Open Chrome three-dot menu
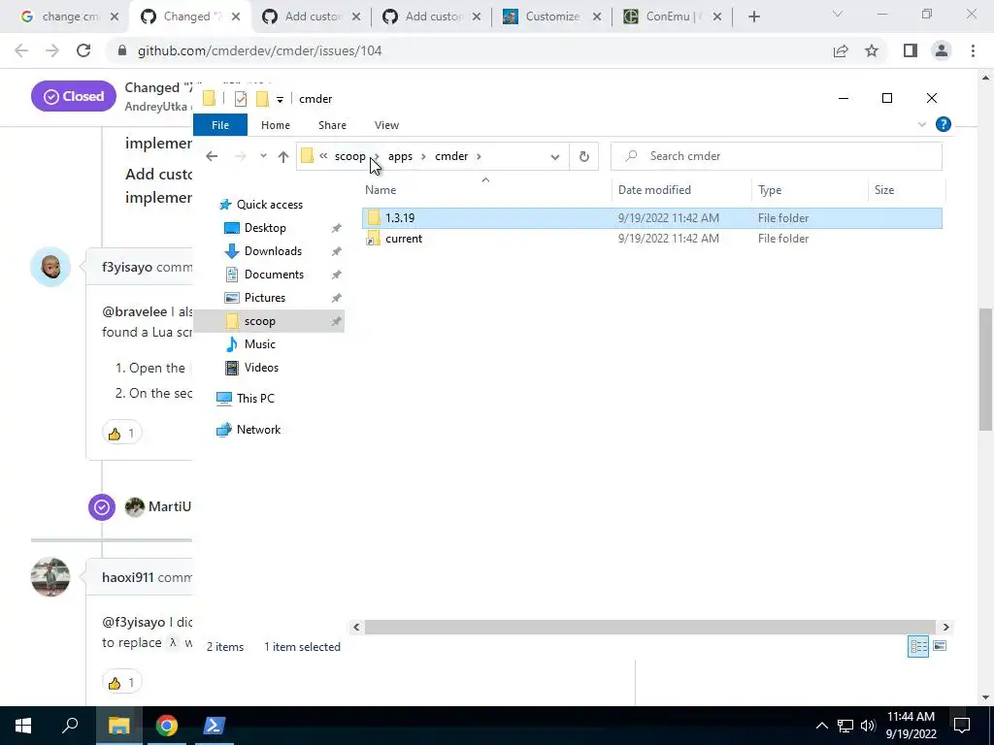The width and height of the screenshot is (994, 745). 973,50
